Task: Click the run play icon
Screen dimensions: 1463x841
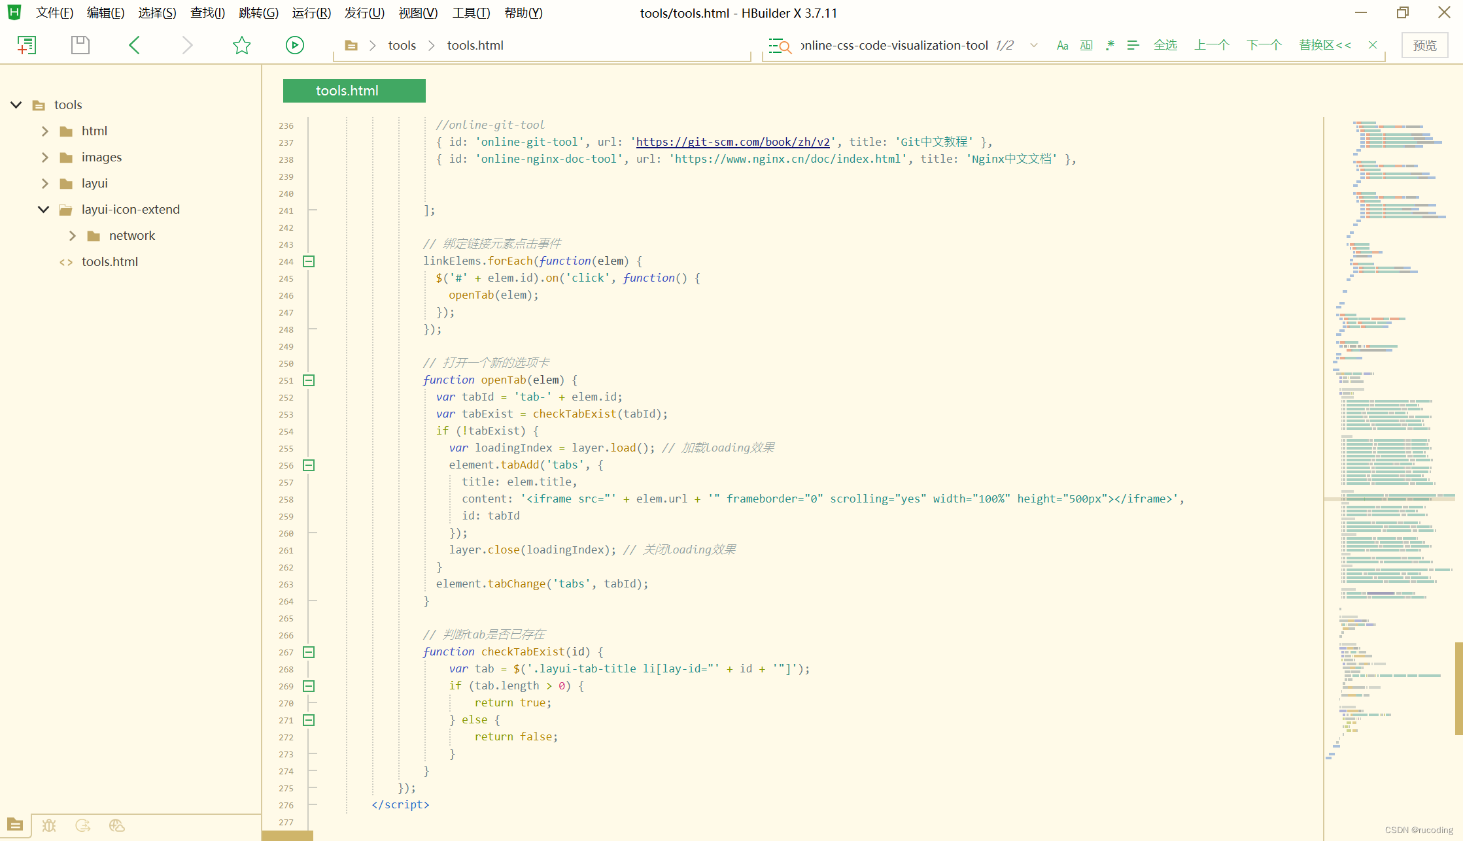Action: tap(295, 45)
